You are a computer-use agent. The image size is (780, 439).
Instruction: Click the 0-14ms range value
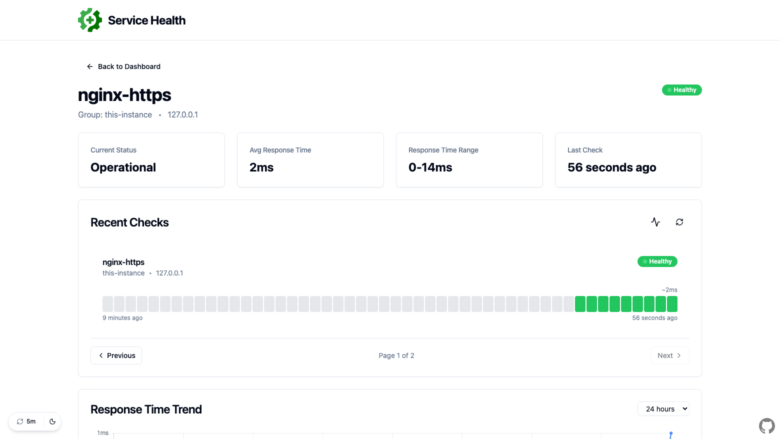point(430,167)
